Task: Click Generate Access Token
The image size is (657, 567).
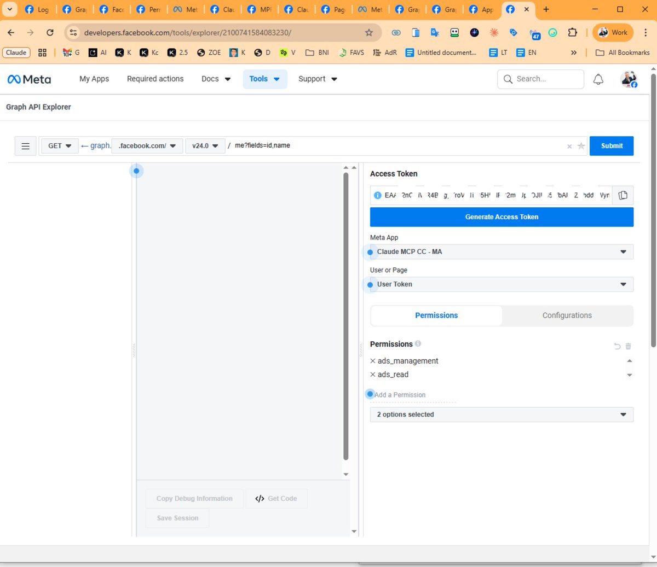Action: 502,217
